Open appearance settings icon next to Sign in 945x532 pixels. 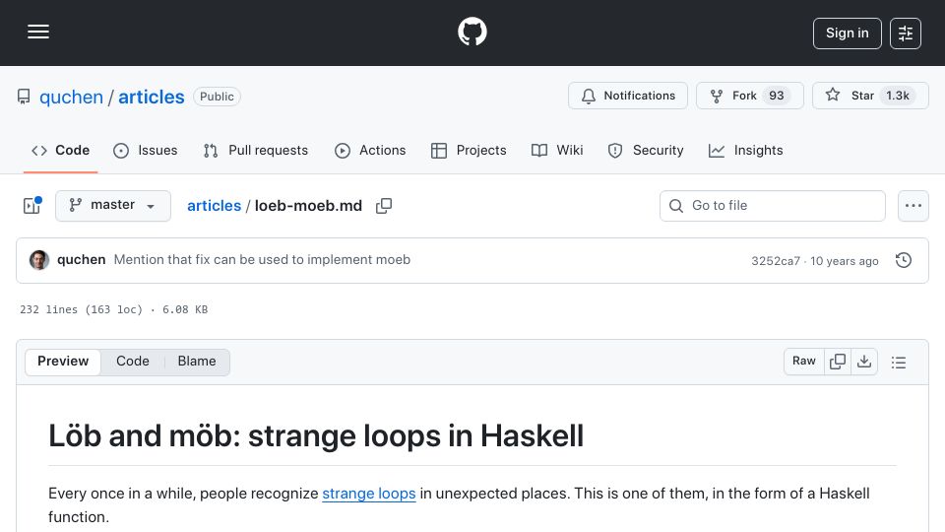point(906,33)
